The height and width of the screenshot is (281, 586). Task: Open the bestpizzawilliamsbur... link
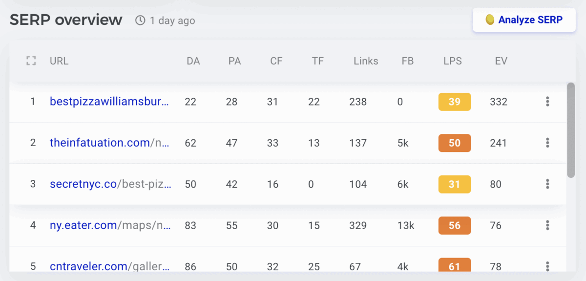pyautogui.click(x=109, y=102)
